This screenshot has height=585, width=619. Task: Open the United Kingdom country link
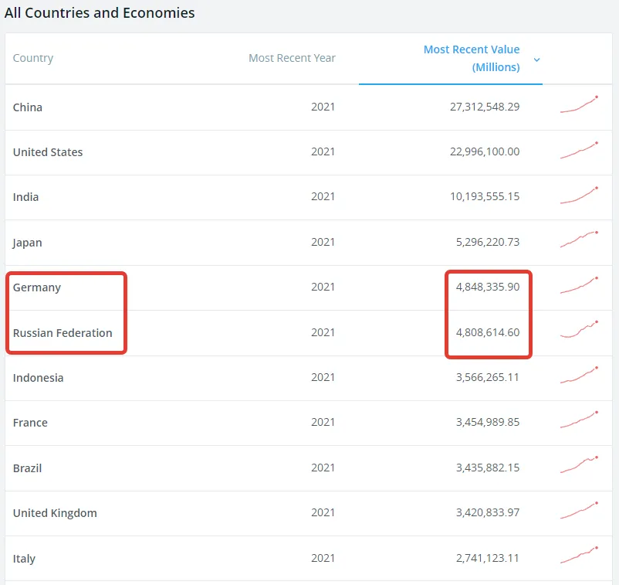(x=55, y=513)
